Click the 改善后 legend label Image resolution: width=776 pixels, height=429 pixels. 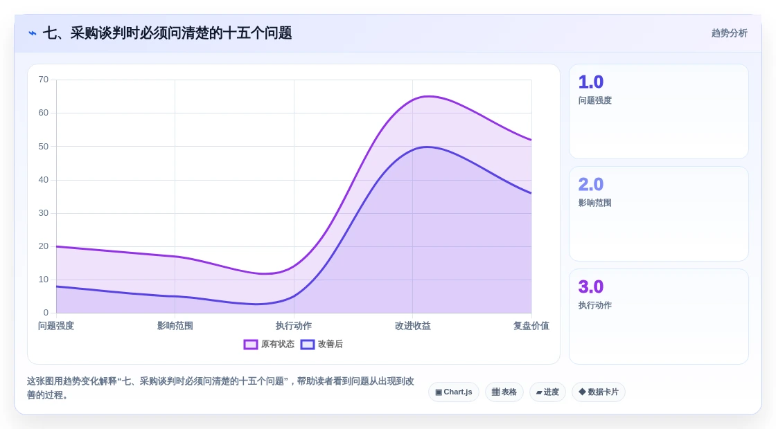(x=330, y=344)
